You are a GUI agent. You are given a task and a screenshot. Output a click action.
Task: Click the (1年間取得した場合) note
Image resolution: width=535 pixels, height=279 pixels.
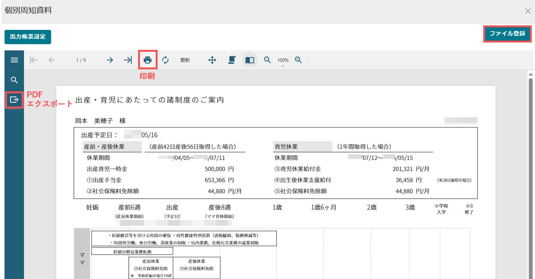(x=364, y=147)
